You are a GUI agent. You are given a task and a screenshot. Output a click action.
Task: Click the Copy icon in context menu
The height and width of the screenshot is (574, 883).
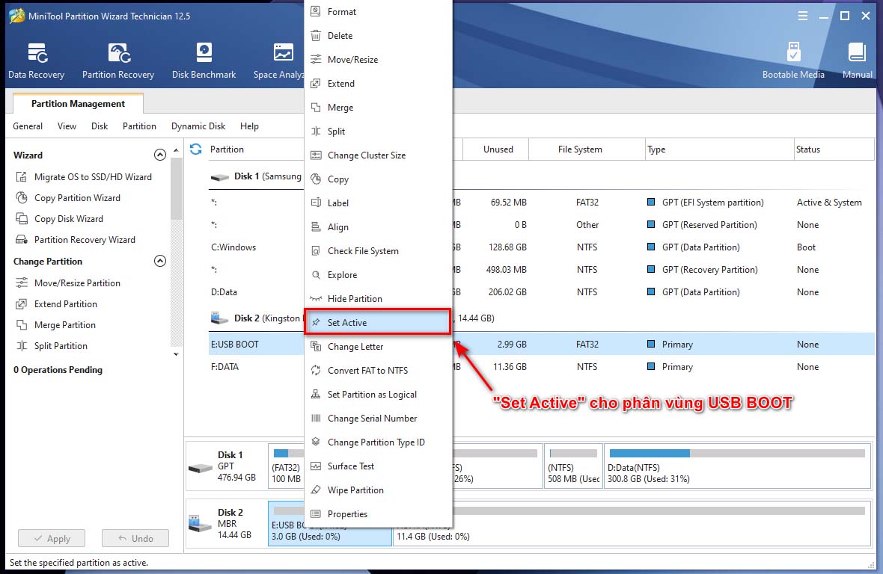pos(316,179)
